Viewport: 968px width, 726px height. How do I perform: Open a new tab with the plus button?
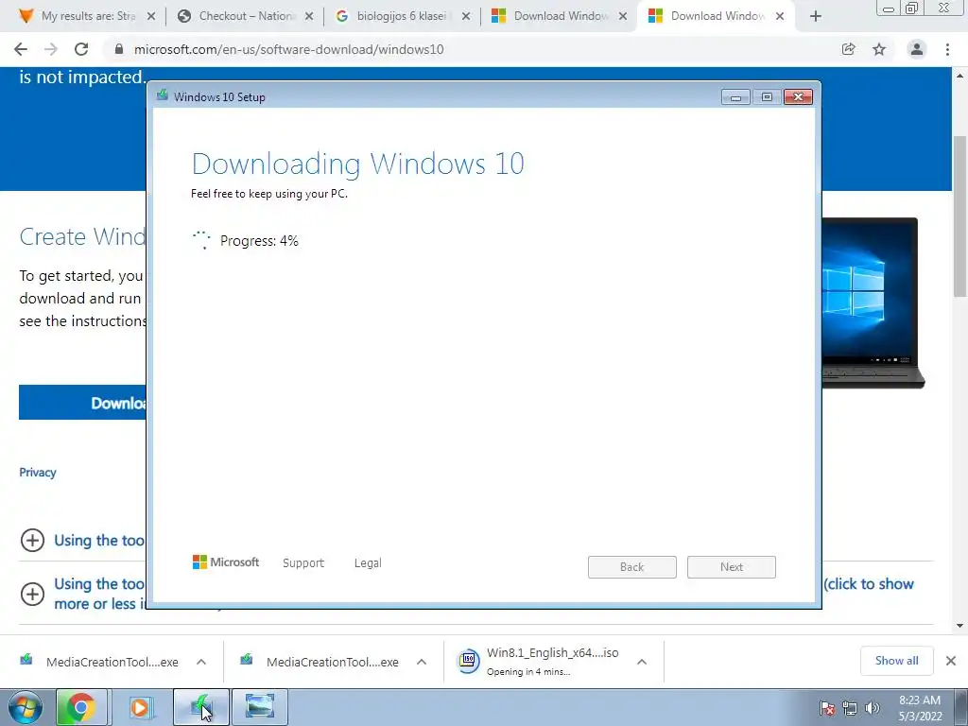pyautogui.click(x=816, y=17)
